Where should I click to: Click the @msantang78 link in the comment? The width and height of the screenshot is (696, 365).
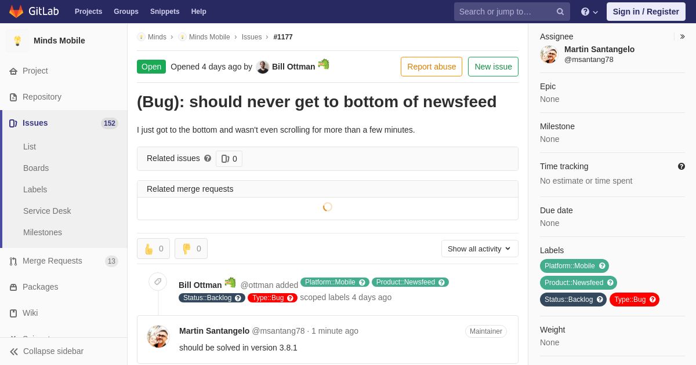point(278,331)
